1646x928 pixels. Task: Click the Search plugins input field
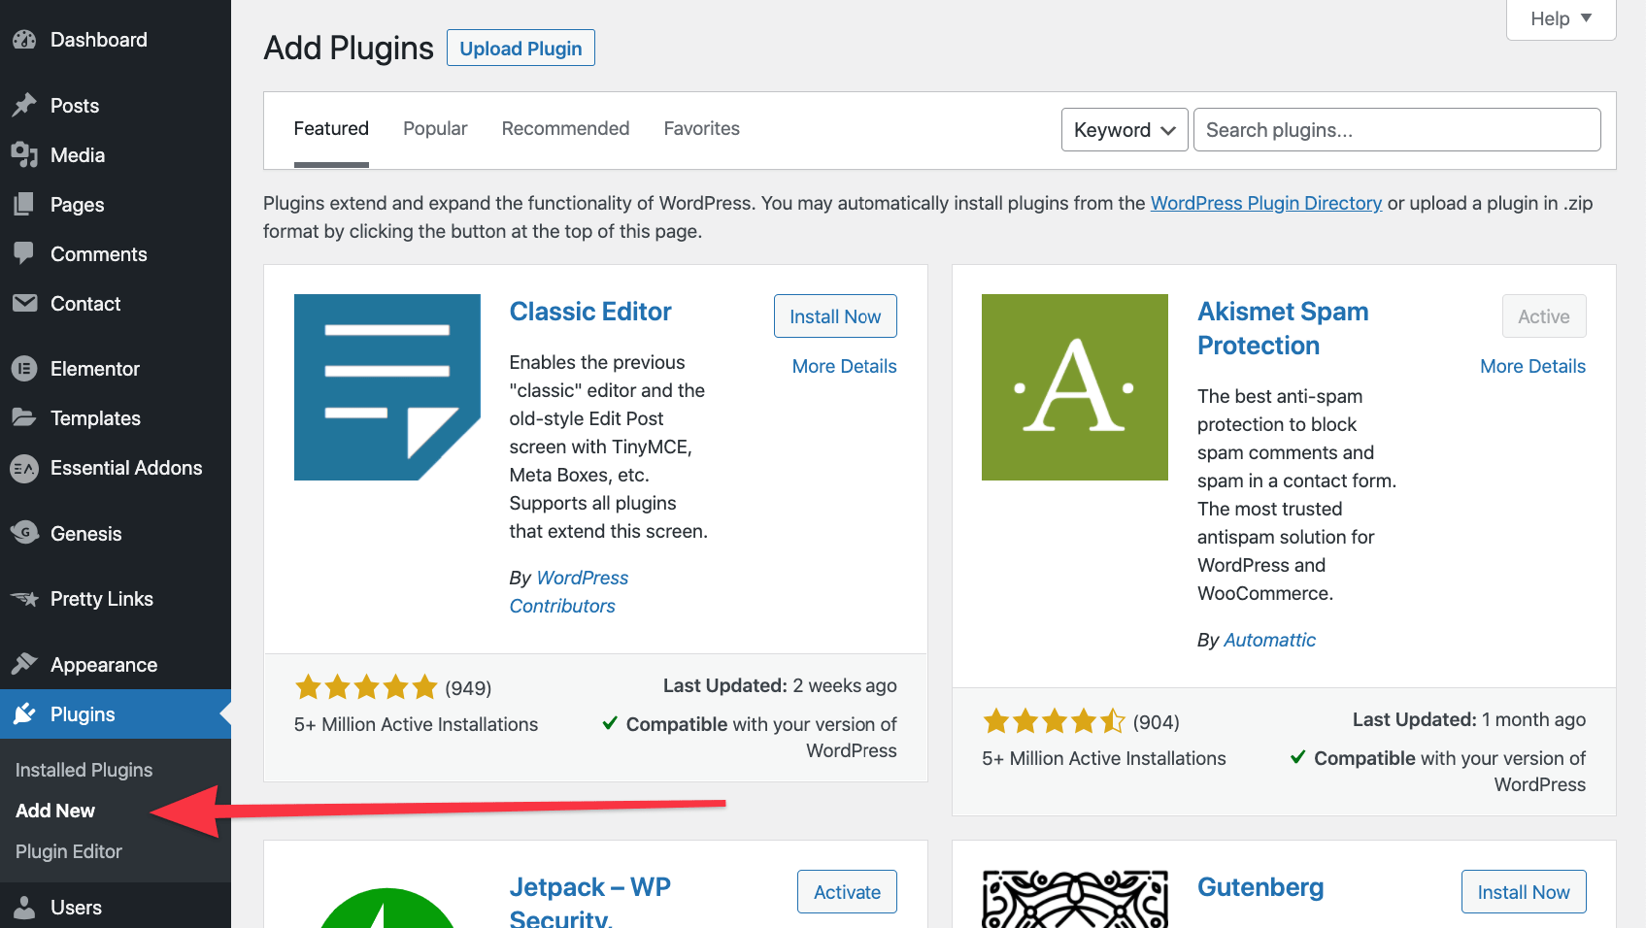pos(1396,130)
